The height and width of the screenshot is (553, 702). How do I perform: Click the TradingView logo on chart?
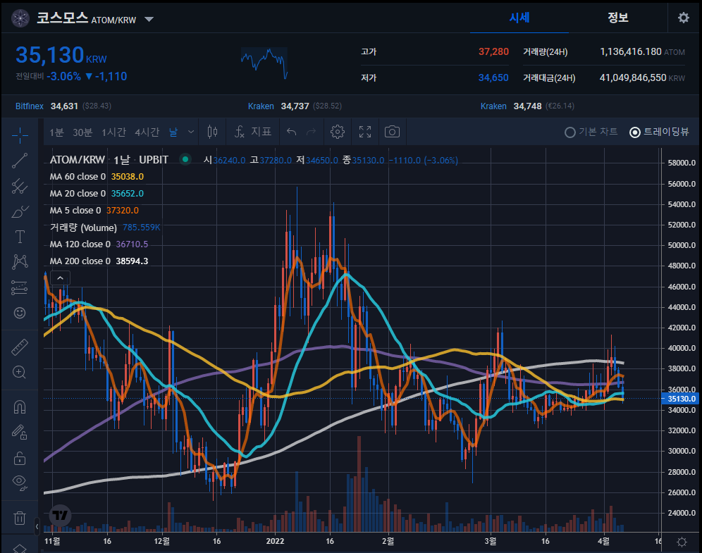tap(60, 516)
